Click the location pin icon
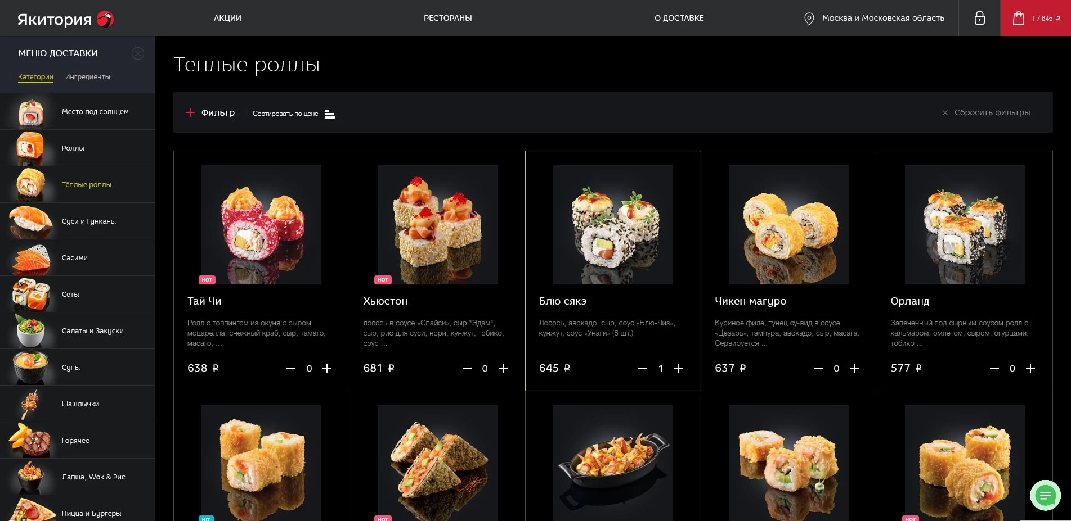Screen dimensions: 1071x521 tap(809, 19)
